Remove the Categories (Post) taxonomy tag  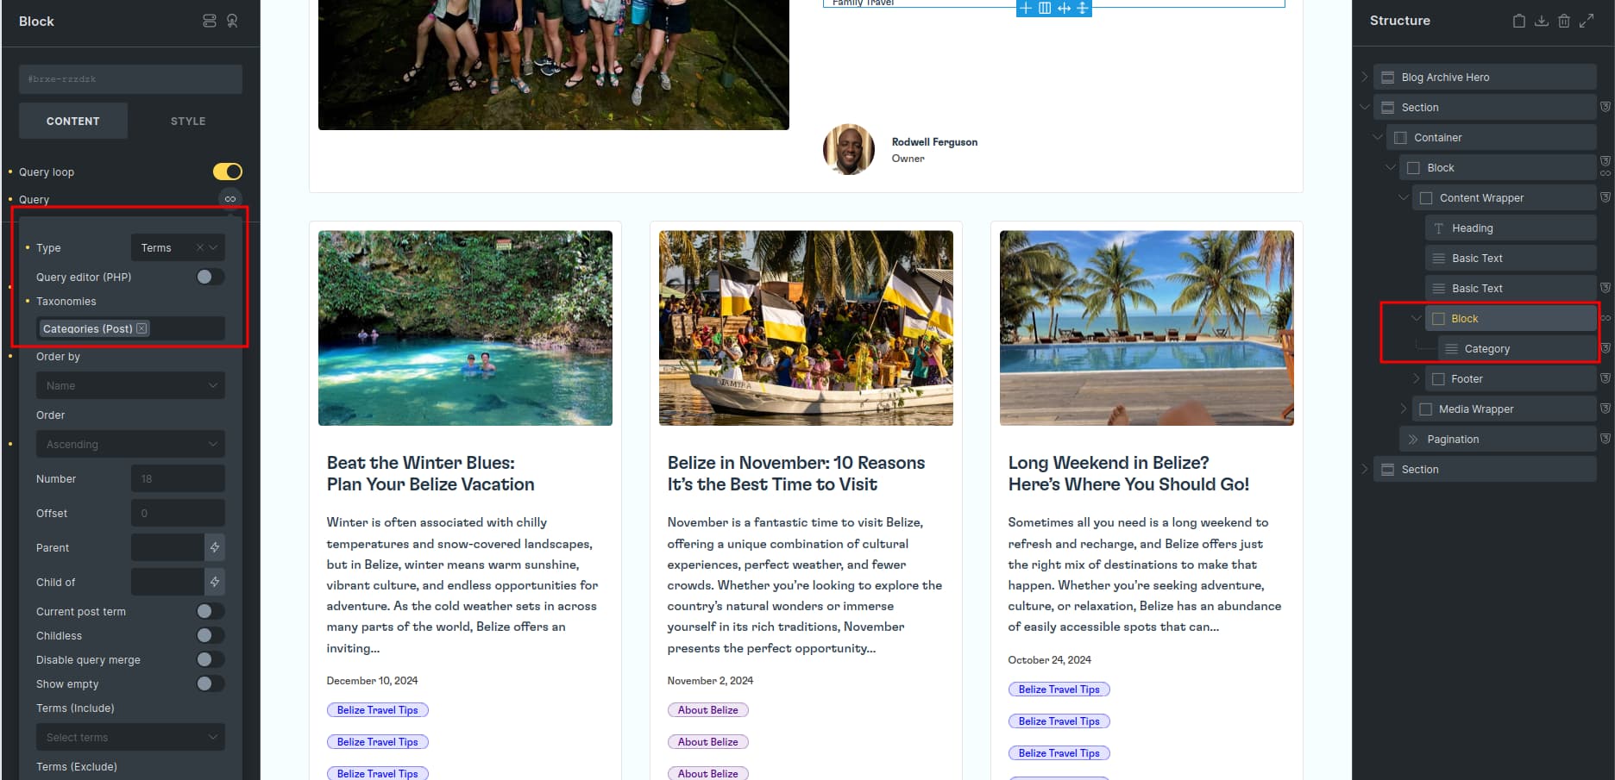pyautogui.click(x=142, y=328)
